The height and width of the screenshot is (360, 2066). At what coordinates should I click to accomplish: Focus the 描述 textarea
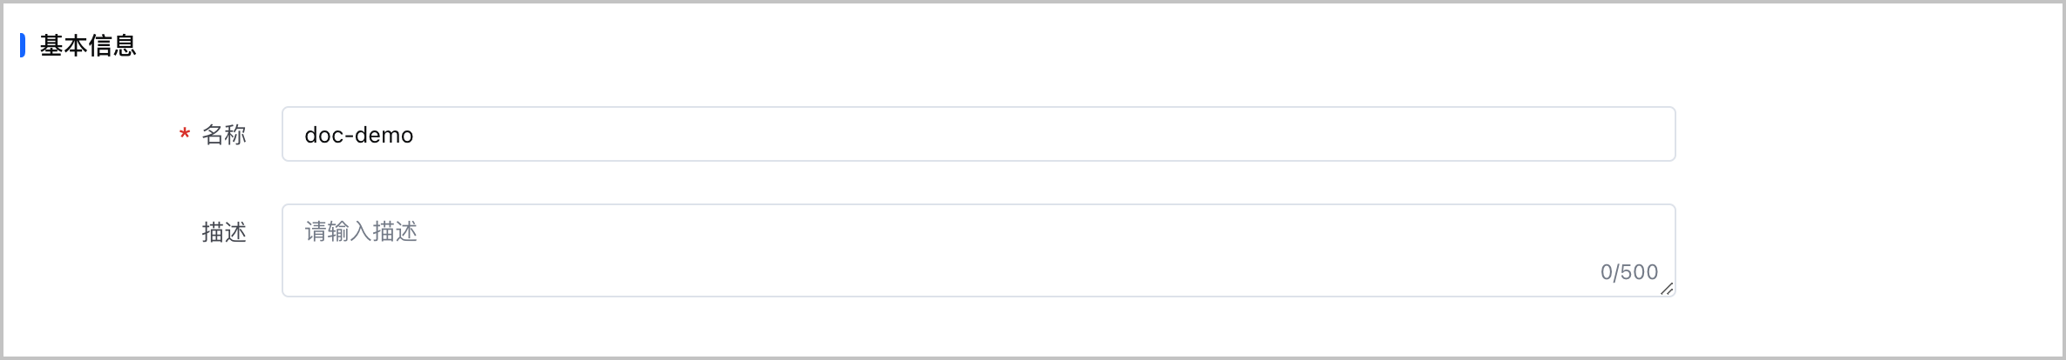click(978, 250)
